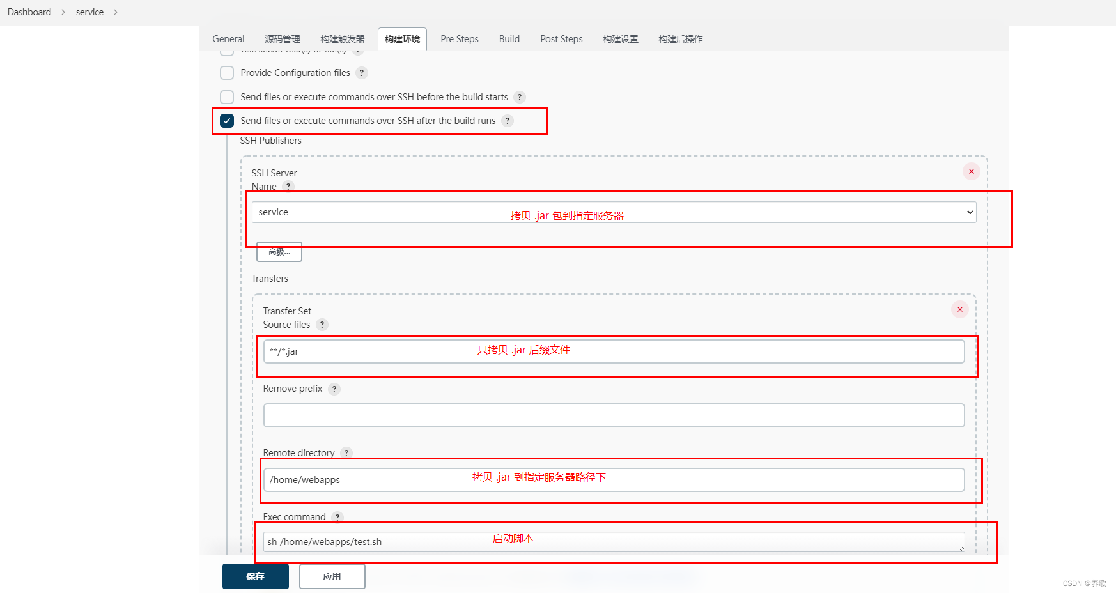This screenshot has width=1116, height=593.
Task: Open the SSH Server Name dropdown showing service
Action: (614, 212)
